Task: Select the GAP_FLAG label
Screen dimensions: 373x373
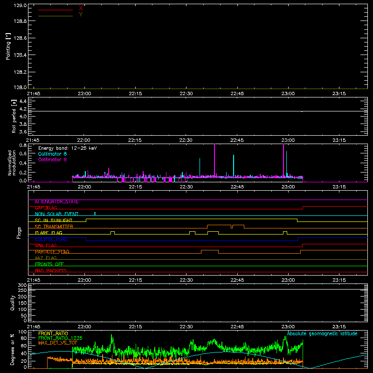Action: pyautogui.click(x=46, y=208)
